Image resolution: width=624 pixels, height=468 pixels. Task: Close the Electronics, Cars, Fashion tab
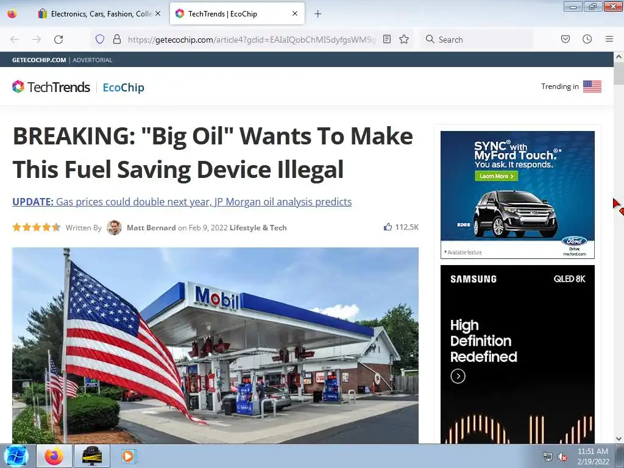(158, 13)
